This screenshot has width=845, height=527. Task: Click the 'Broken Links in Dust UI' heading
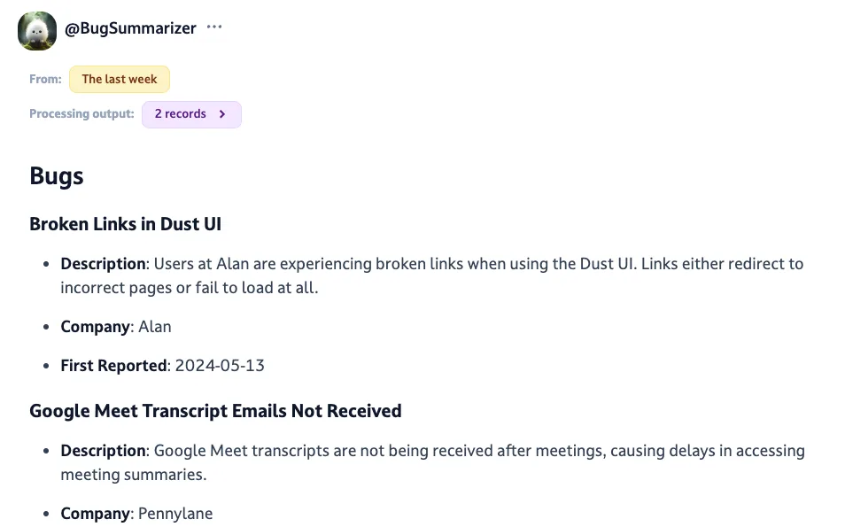(125, 224)
